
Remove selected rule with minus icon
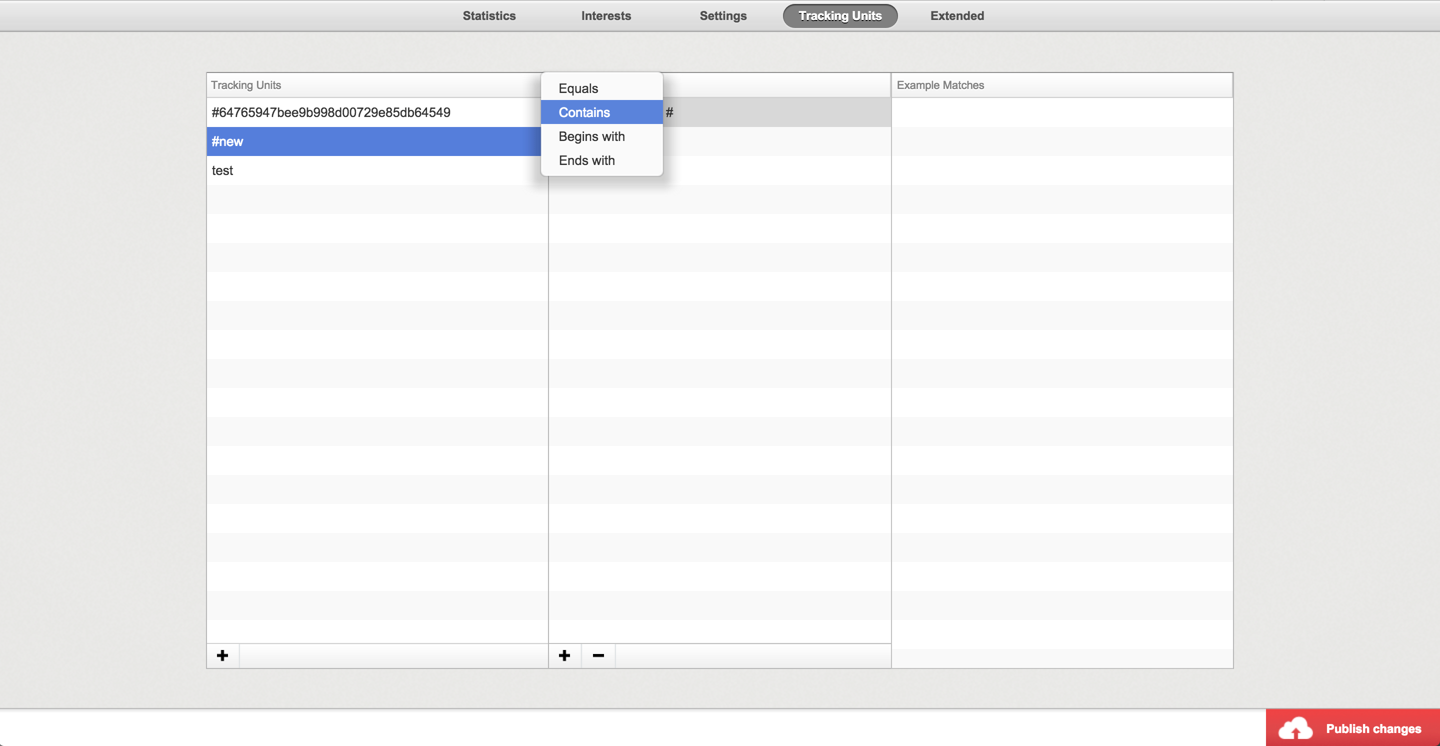(x=598, y=655)
